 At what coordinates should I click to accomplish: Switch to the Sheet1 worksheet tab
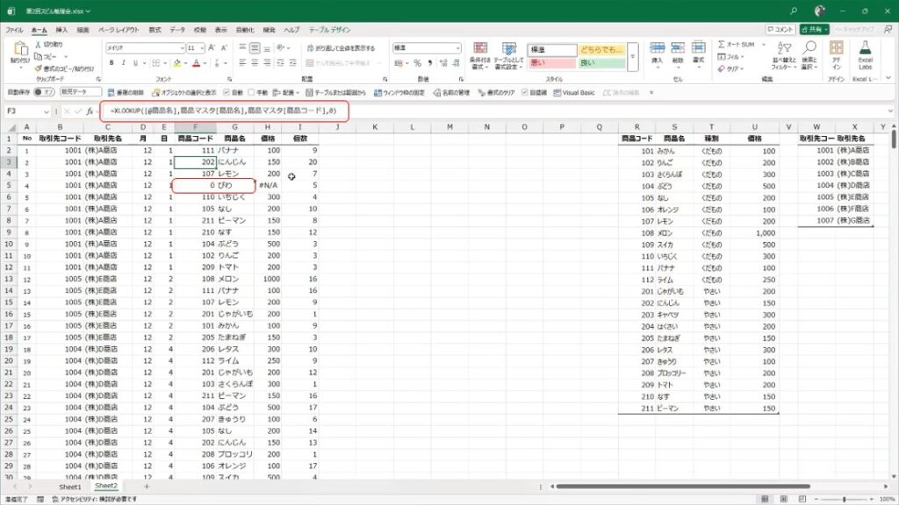[x=69, y=486]
